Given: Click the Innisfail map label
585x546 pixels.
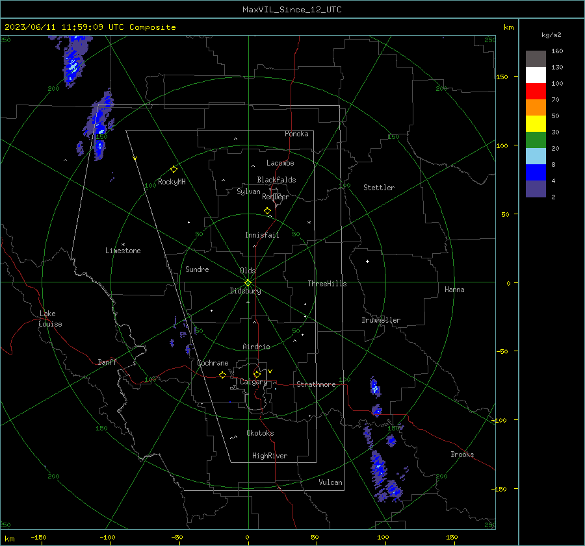Looking at the screenshot, I should (263, 235).
